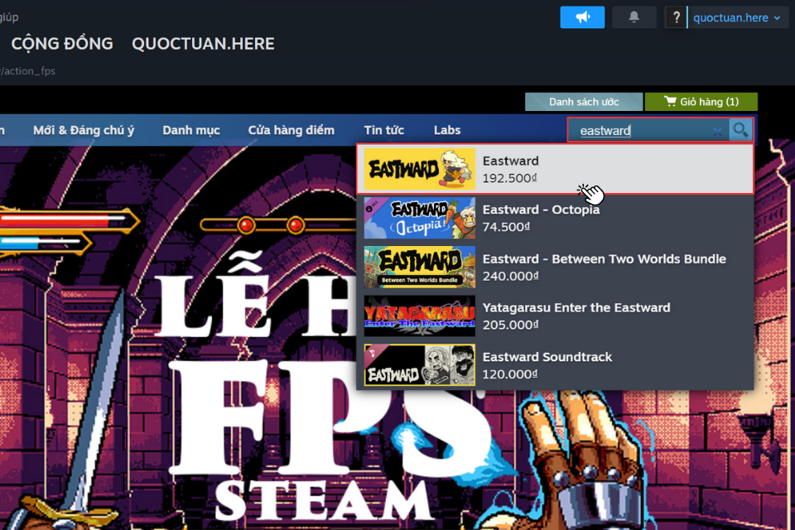
Task: Click the Yatagarasu thumbnail image
Action: pyautogui.click(x=420, y=316)
